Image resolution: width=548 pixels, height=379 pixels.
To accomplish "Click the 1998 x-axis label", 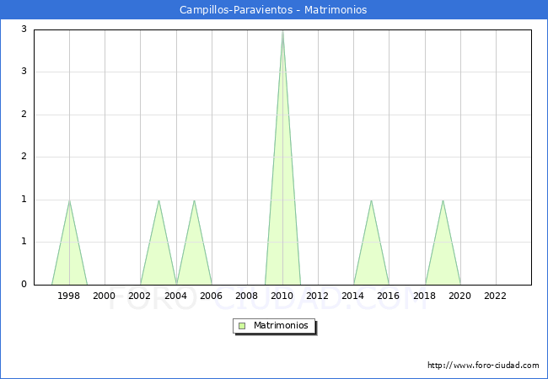I will (x=69, y=296).
